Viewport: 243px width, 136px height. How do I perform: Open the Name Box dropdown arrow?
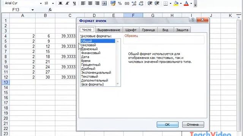(x=33, y=10)
